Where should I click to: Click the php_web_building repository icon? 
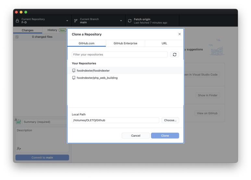tap(74, 78)
